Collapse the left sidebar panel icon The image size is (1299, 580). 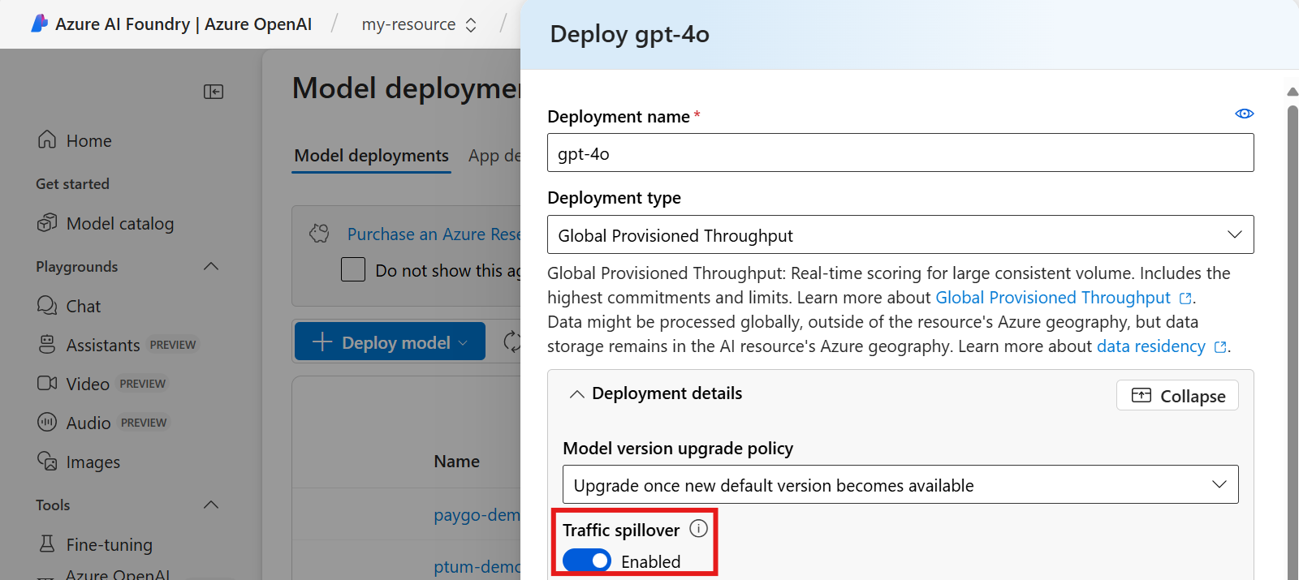click(214, 92)
